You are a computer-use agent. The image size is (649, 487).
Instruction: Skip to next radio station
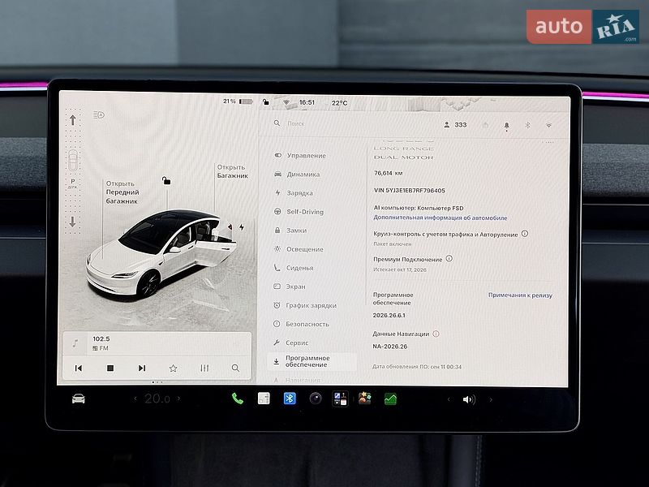[x=141, y=368]
